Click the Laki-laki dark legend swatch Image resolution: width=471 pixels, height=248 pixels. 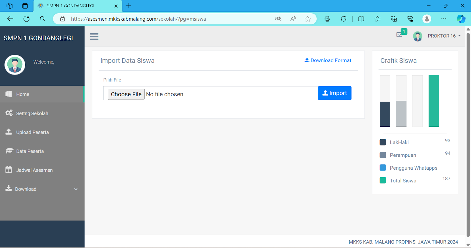click(383, 142)
